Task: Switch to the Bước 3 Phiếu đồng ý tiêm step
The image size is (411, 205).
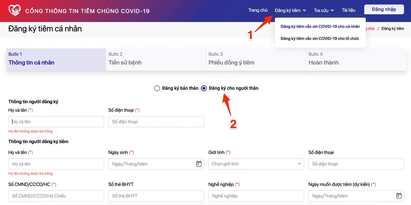Action: coord(256,59)
